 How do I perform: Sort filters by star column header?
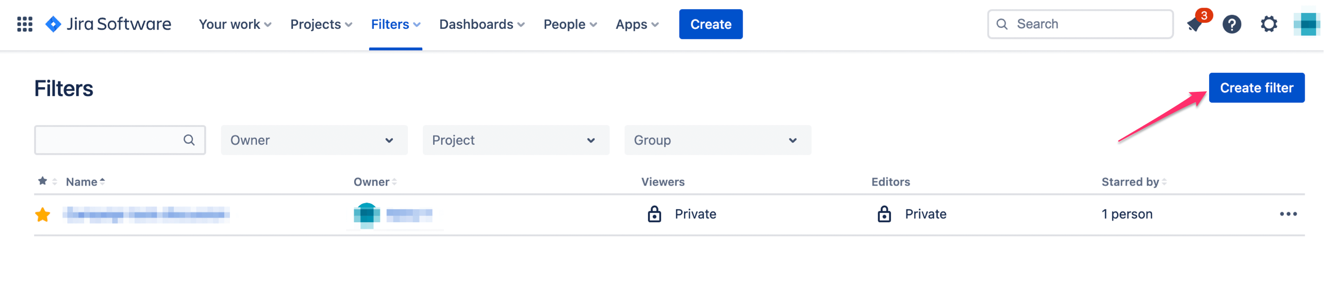pyautogui.click(x=47, y=183)
